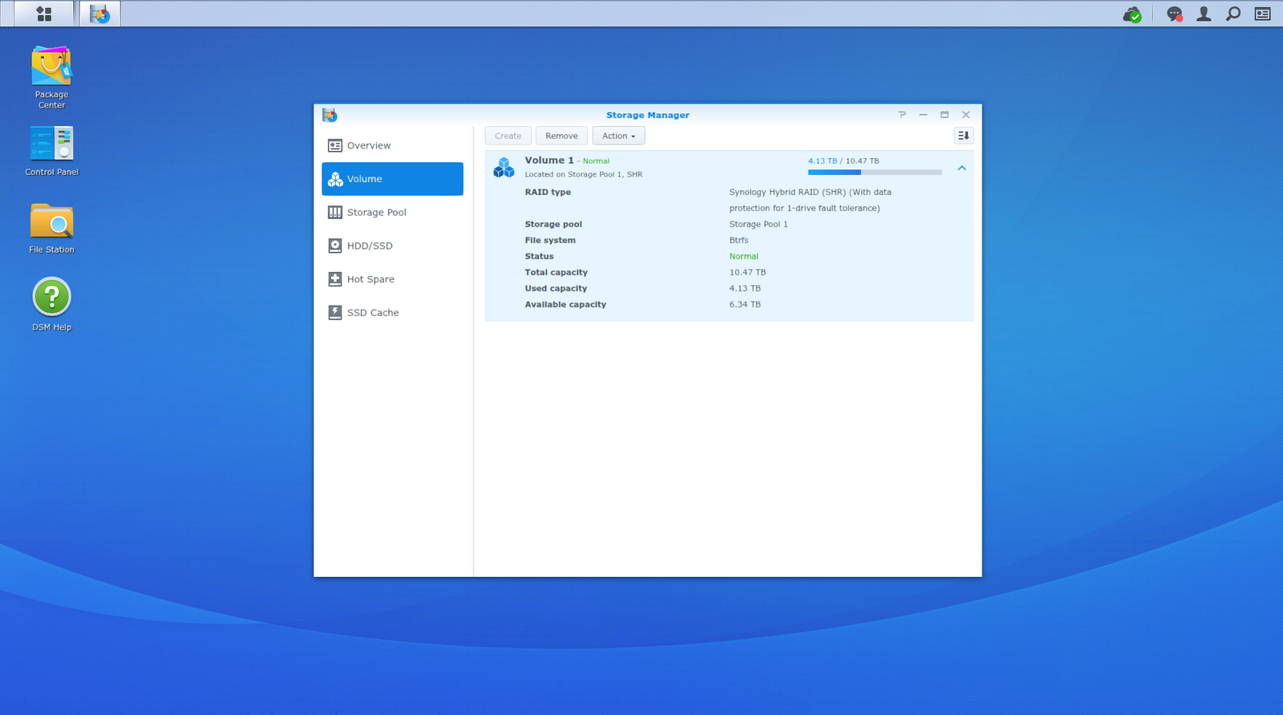The height and width of the screenshot is (715, 1283).
Task: Click the 4.13 TB / 10.47 TB label
Action: tap(844, 160)
